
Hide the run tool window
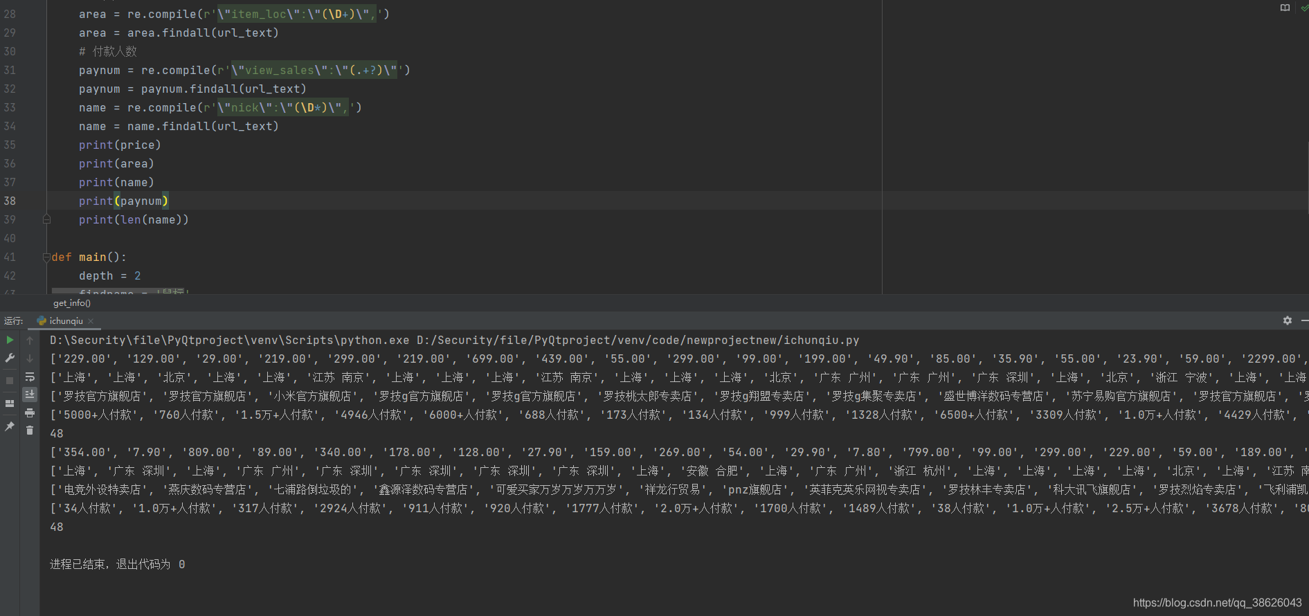point(1305,320)
